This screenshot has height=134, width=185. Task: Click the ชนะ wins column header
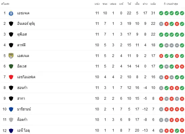[105, 4]
